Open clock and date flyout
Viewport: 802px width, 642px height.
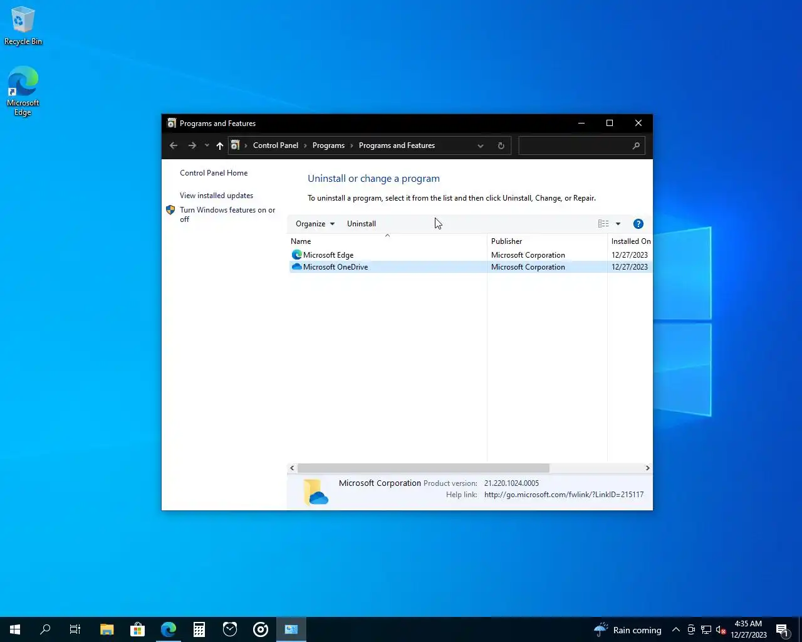pos(748,629)
